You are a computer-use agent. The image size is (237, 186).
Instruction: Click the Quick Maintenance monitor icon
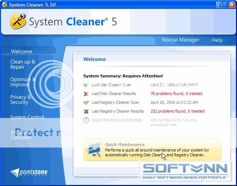(95, 150)
